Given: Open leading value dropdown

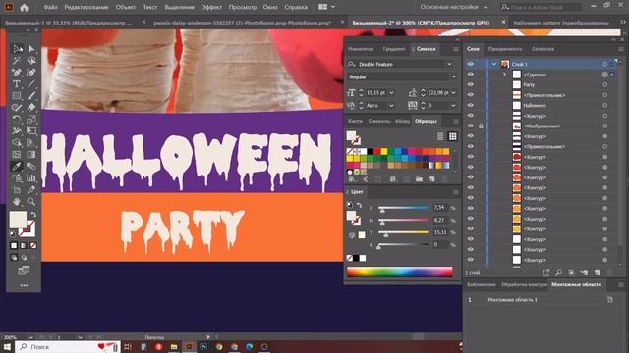Looking at the screenshot, I should (x=454, y=93).
